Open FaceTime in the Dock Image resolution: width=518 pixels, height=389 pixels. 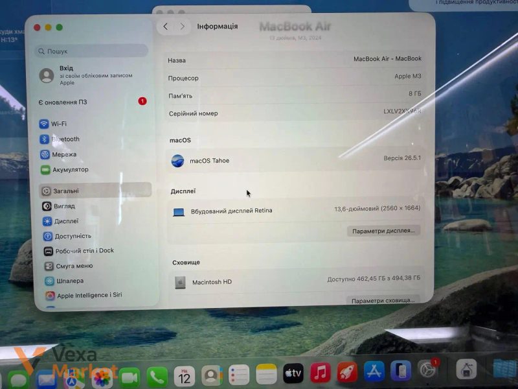click(x=129, y=377)
